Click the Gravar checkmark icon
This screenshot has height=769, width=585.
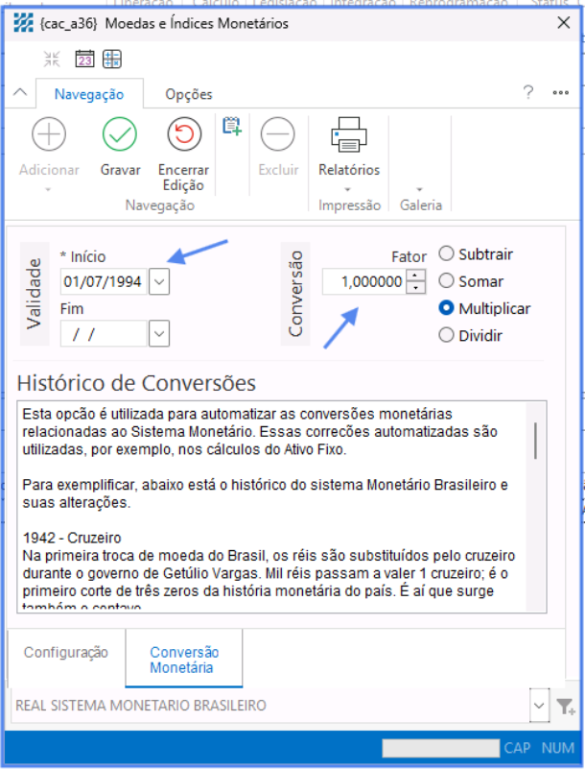120,134
